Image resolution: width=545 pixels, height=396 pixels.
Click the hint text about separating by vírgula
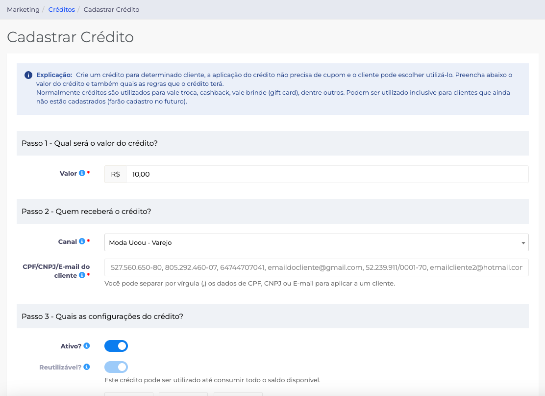(249, 284)
